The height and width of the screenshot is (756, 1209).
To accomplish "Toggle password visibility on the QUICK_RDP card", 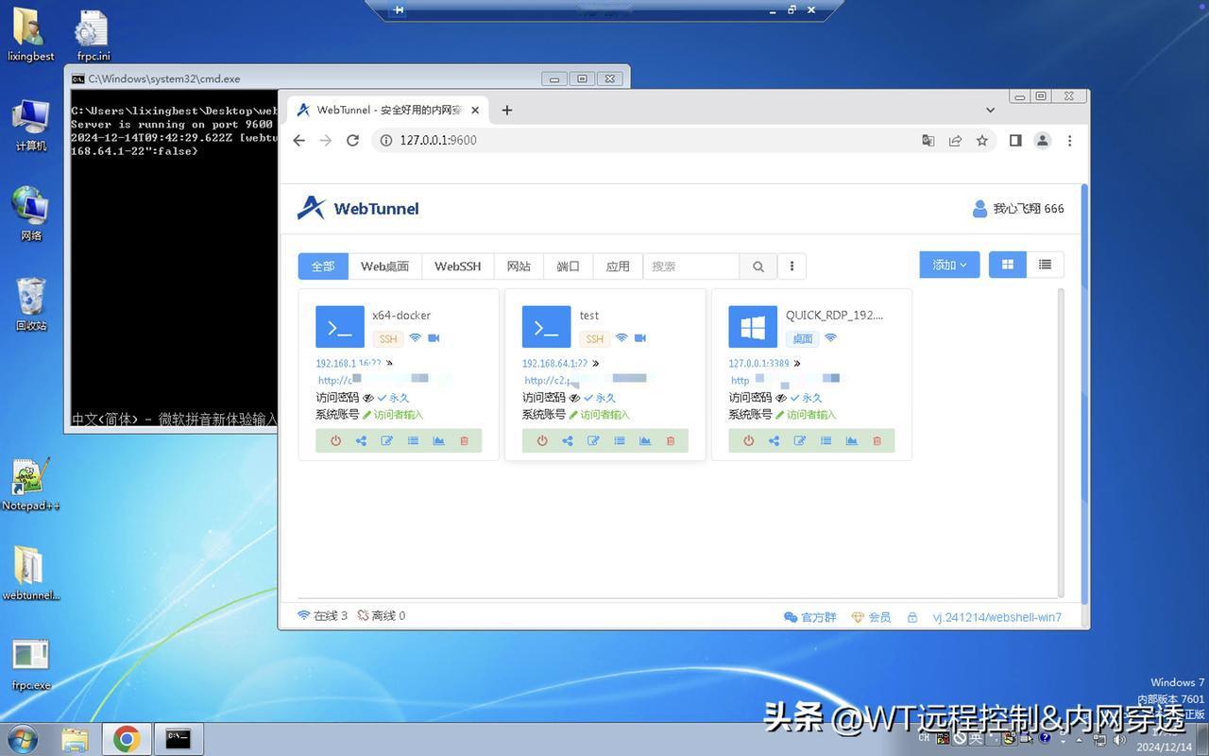I will [781, 398].
